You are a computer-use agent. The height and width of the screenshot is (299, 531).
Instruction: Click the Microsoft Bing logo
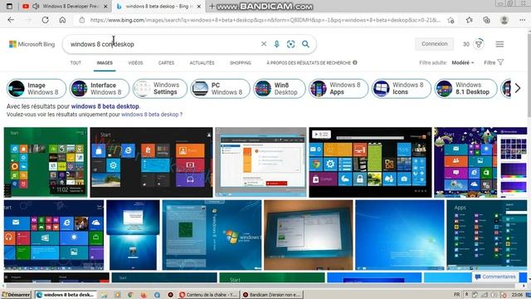click(x=32, y=44)
